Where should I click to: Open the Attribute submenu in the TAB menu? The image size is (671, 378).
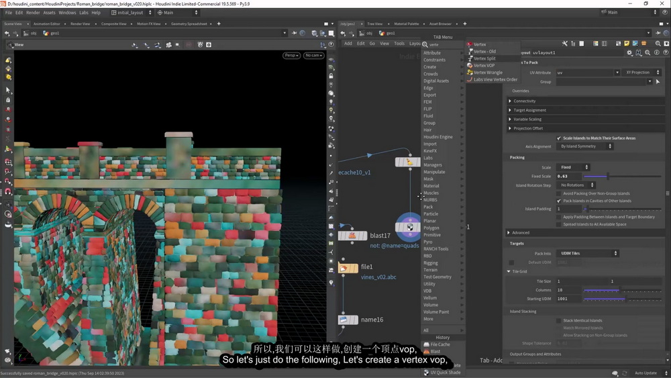click(x=442, y=52)
